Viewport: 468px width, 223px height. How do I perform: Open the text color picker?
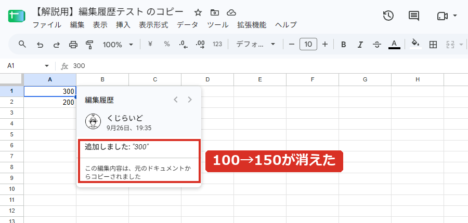(394, 45)
